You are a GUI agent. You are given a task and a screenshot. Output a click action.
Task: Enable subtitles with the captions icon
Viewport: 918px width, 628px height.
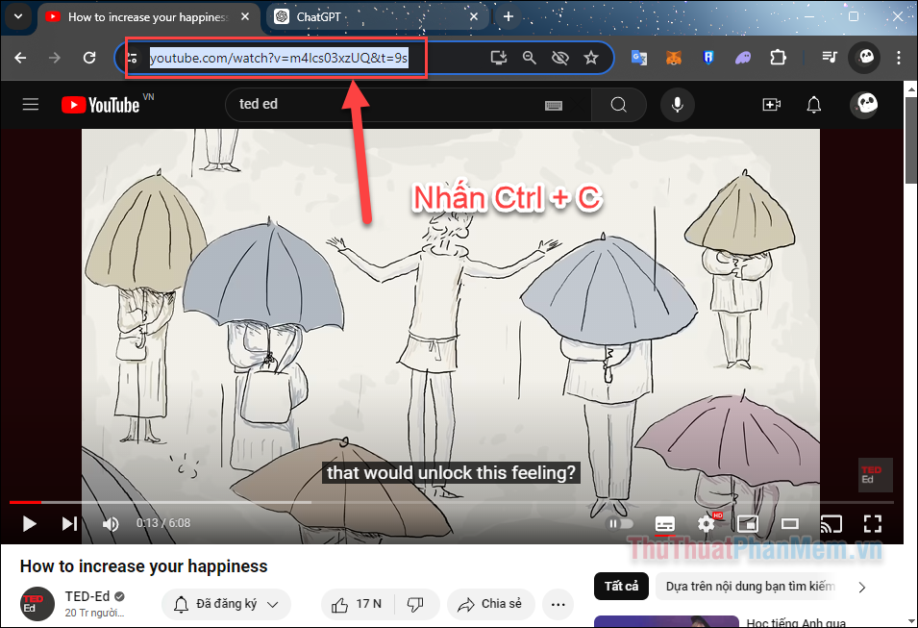pyautogui.click(x=664, y=524)
